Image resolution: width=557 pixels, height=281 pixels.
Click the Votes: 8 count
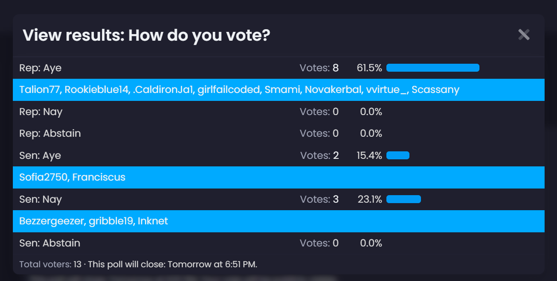[x=319, y=68]
